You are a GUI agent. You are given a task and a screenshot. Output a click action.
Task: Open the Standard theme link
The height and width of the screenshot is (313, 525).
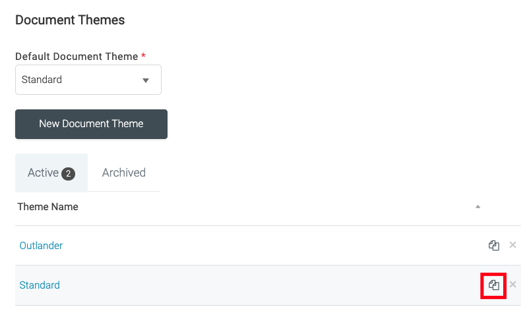[x=40, y=285]
